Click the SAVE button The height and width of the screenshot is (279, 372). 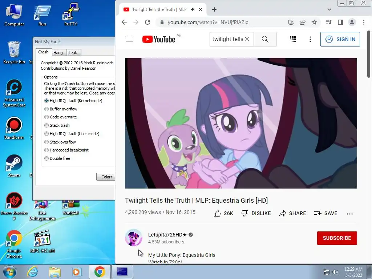pos(325,213)
